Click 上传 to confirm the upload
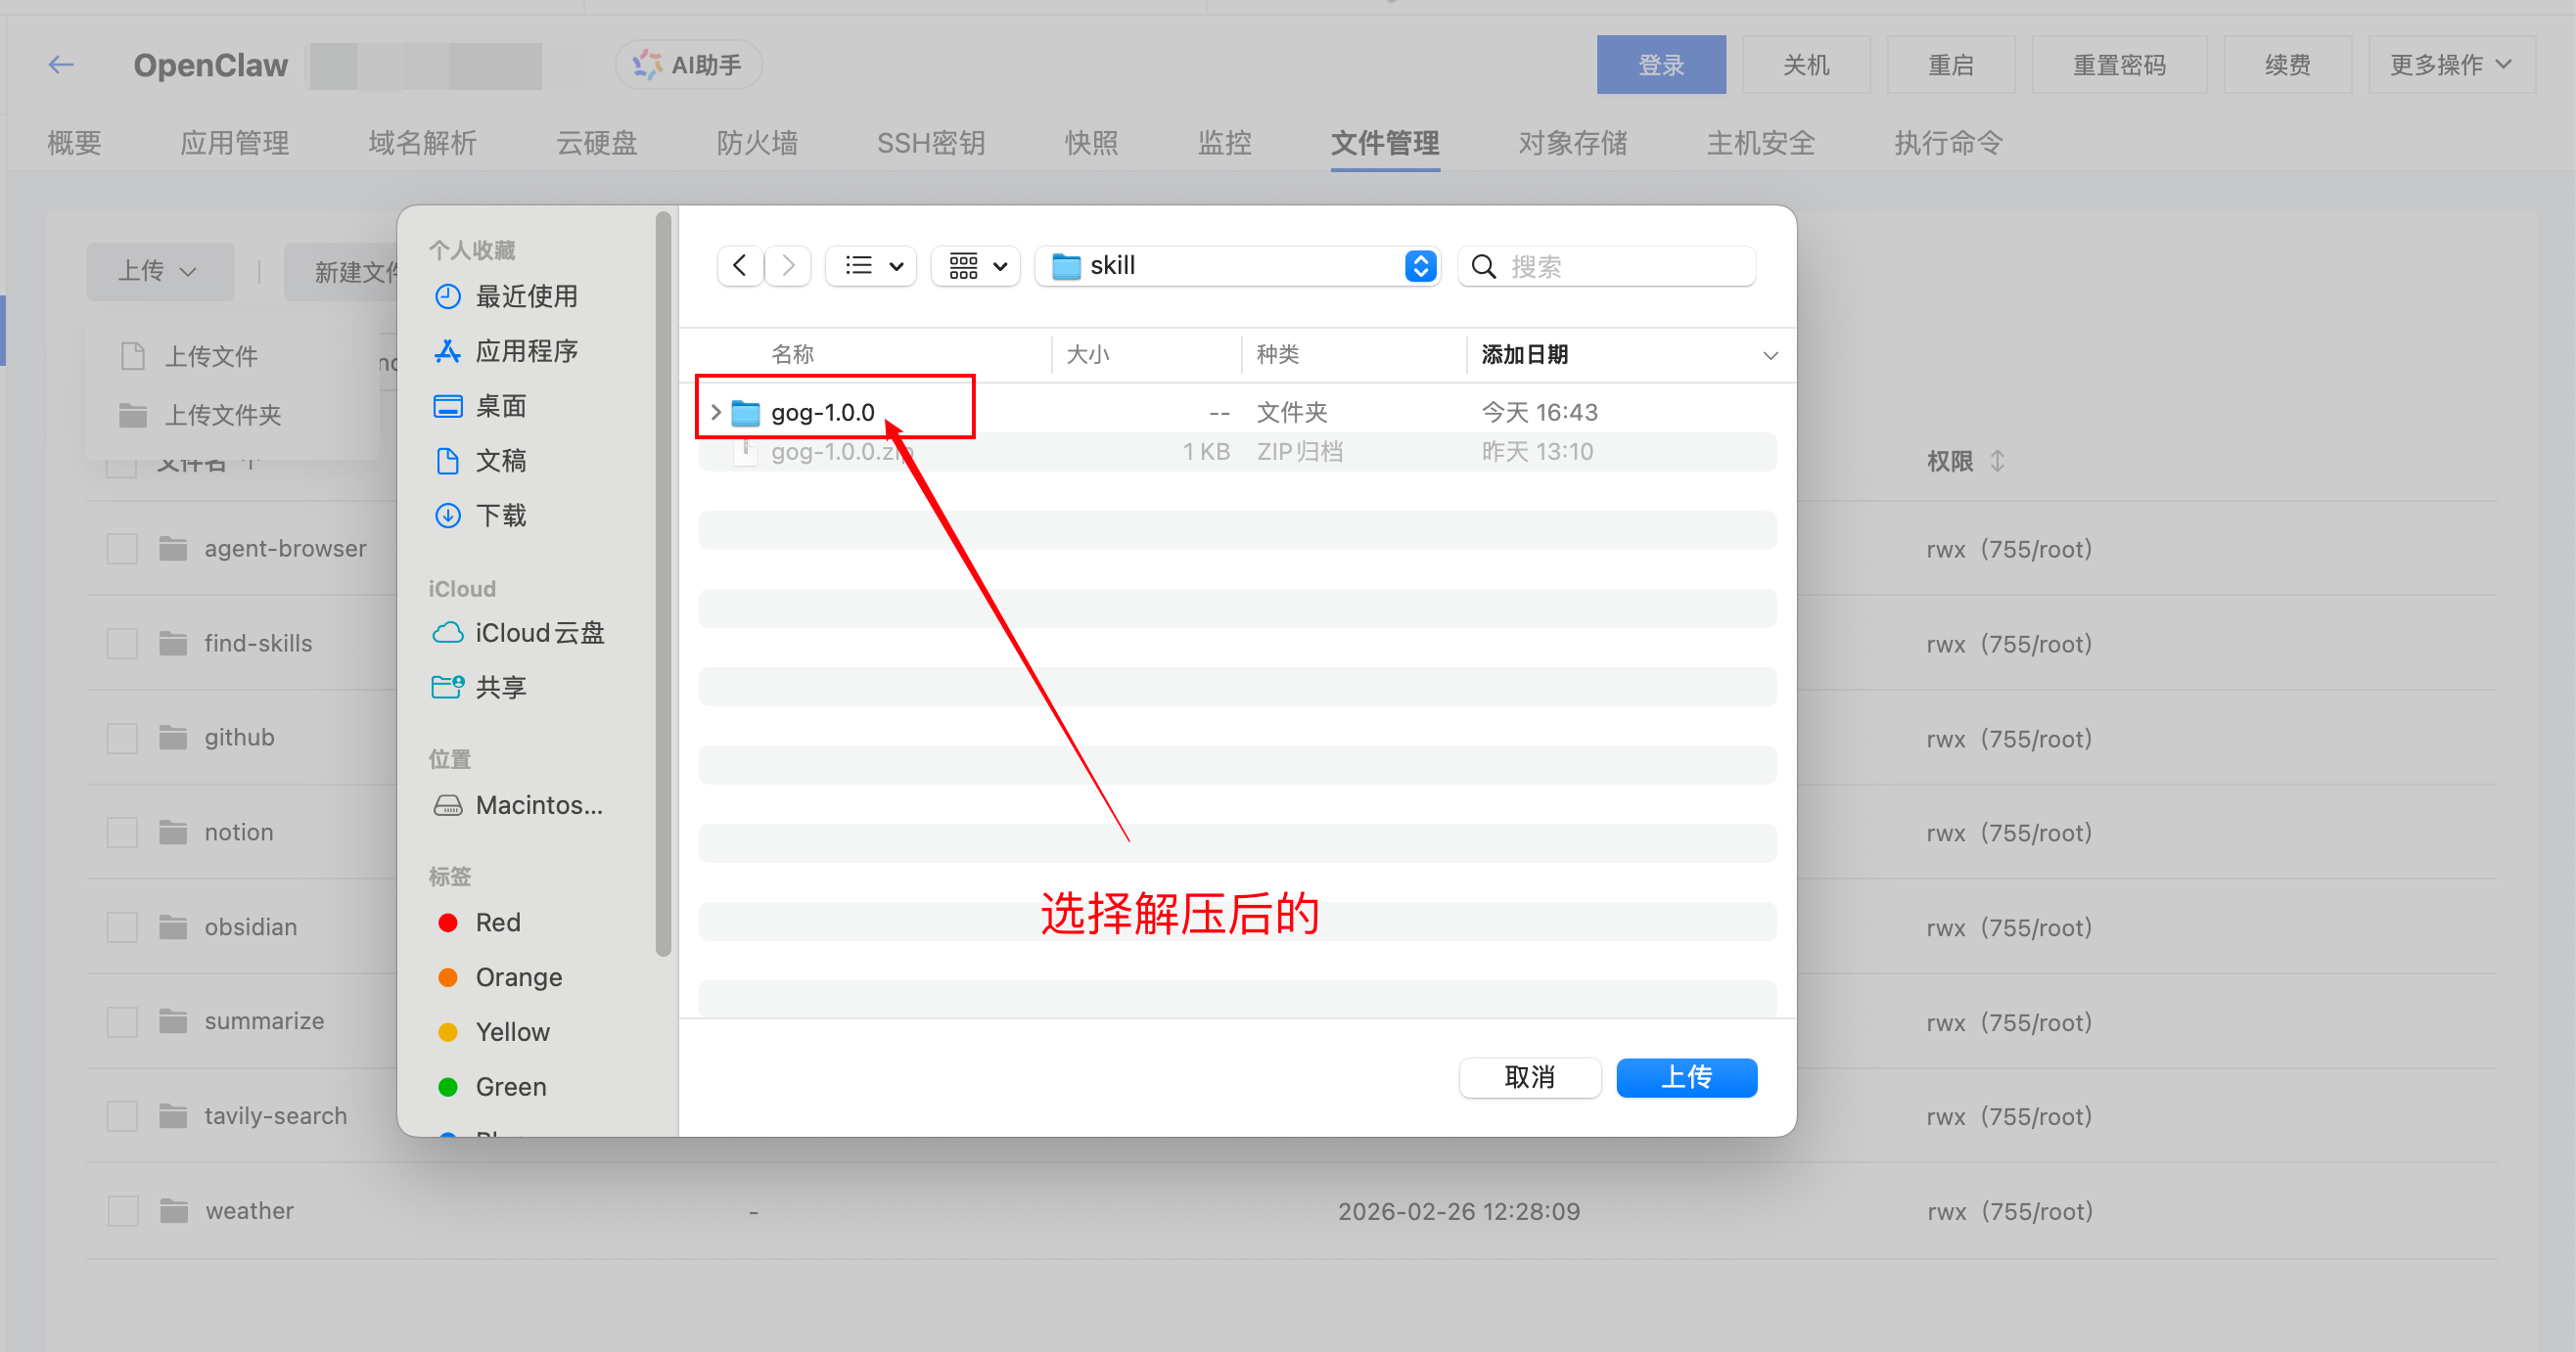Screen dimensions: 2576x1352 [1686, 1077]
